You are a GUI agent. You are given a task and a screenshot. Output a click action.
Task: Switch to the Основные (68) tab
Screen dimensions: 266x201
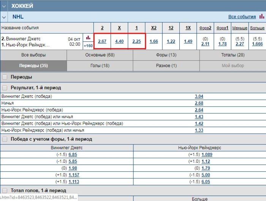(100, 55)
